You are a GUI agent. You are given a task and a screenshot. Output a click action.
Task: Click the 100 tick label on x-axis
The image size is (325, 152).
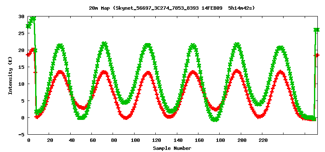[x=135, y=140]
